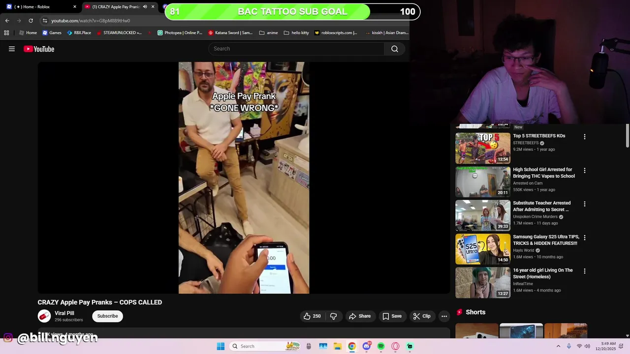Viewport: 630px width, 354px height.
Task: Open Top 5 STREETBEEFS KOs thumbnail
Action: click(x=483, y=148)
